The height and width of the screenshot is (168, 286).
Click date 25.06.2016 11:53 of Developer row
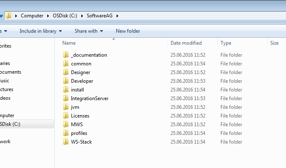188,81
